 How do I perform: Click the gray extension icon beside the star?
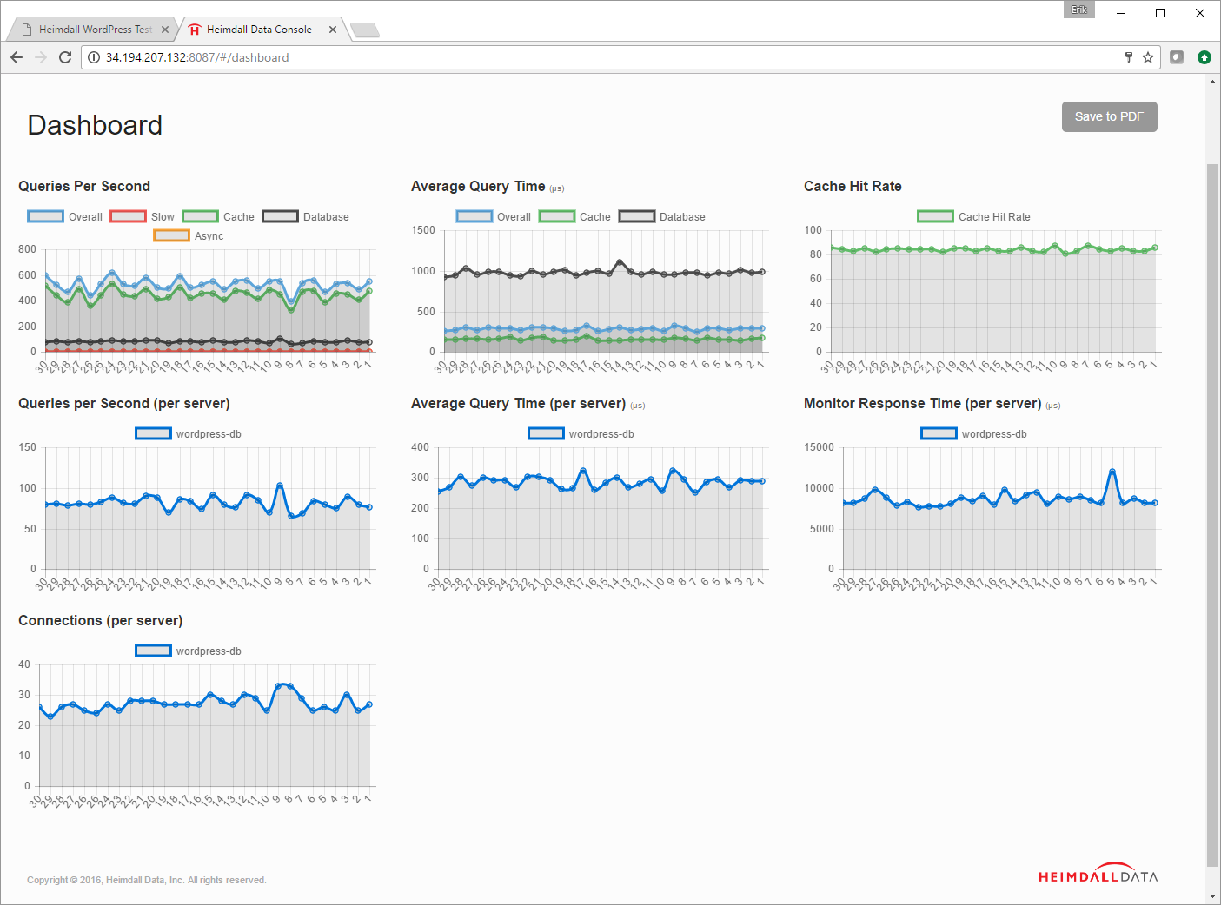pyautogui.click(x=1177, y=57)
